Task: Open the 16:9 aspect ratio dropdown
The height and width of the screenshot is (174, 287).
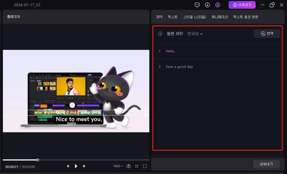Action: tap(118, 166)
